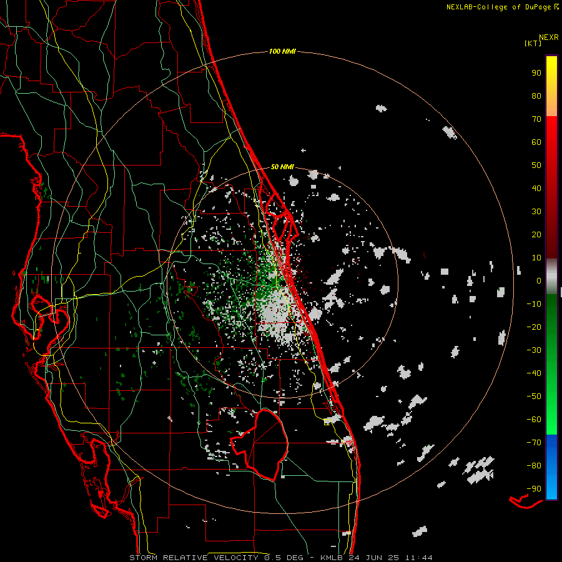Viewport: 562px width, 562px height.
Task: Click the 50 NMI range ring label
Action: (x=282, y=167)
